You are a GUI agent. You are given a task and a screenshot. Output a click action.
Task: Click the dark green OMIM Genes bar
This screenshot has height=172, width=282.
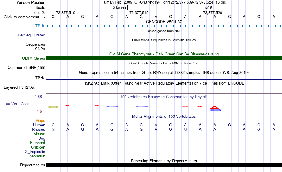(164, 58)
